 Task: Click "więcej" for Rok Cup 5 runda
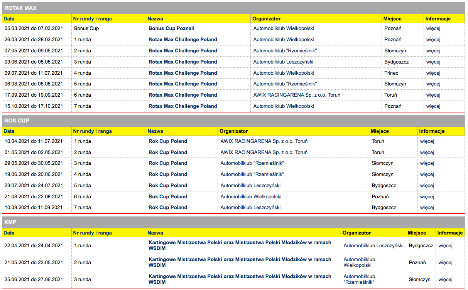(427, 186)
